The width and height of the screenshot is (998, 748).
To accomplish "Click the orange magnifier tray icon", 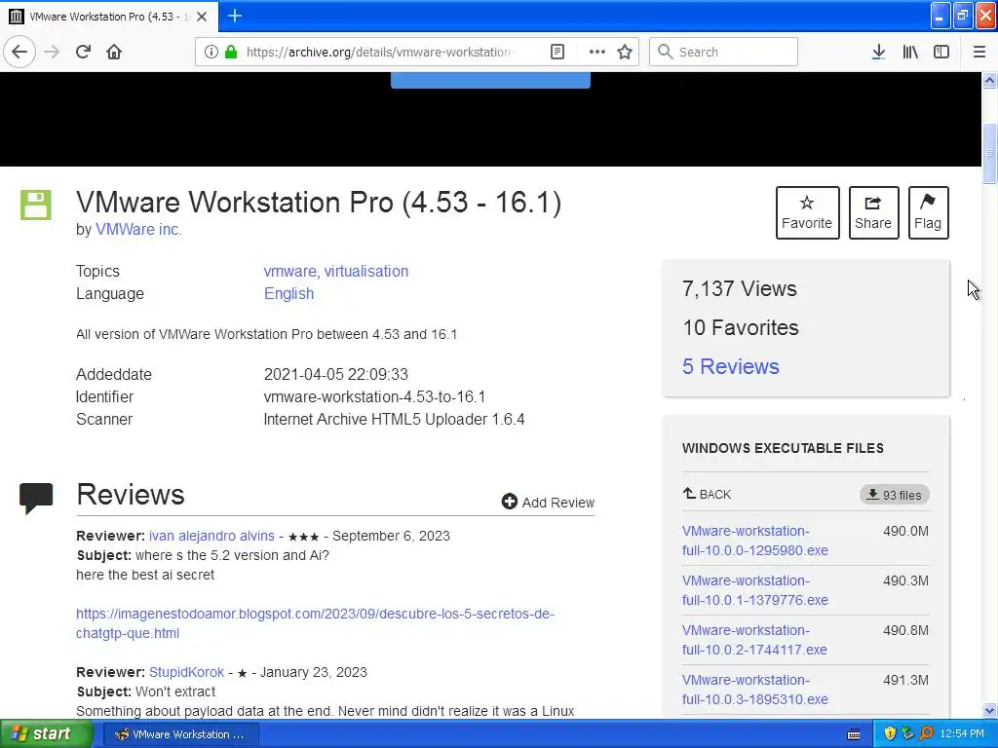I will (926, 734).
